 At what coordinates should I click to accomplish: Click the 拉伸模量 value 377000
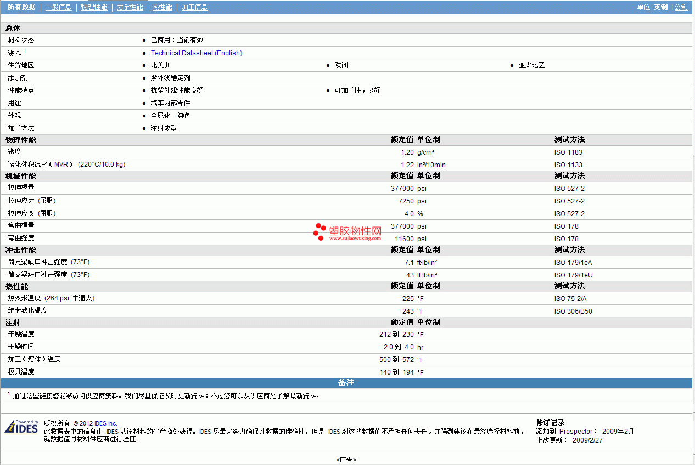[x=402, y=189]
